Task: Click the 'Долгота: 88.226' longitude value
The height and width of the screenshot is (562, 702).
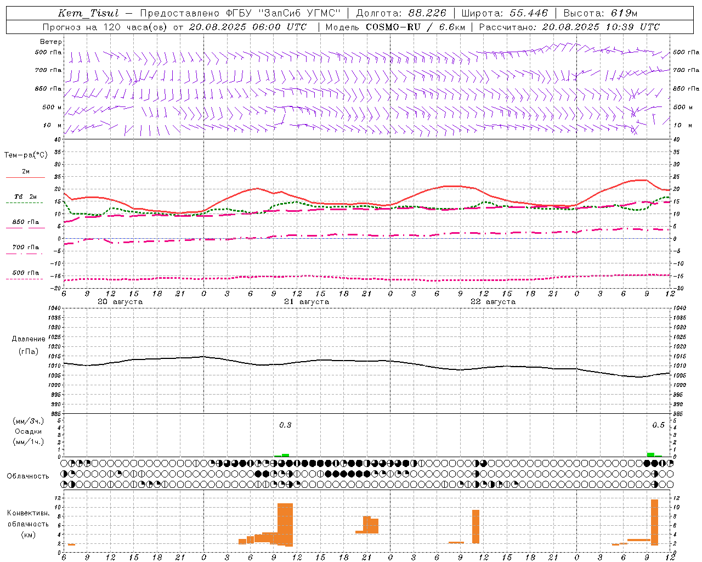Action: click(401, 13)
